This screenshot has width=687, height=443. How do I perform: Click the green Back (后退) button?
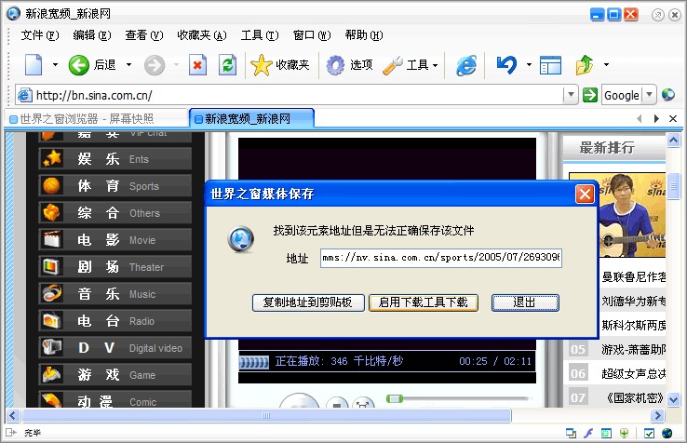point(92,65)
